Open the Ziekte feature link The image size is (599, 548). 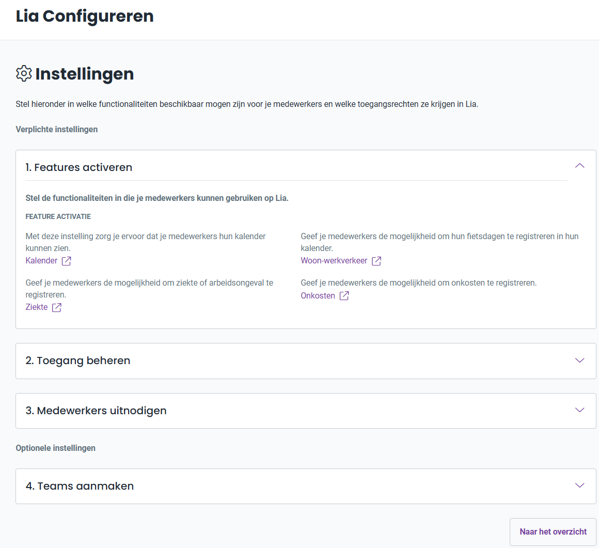pyautogui.click(x=37, y=307)
